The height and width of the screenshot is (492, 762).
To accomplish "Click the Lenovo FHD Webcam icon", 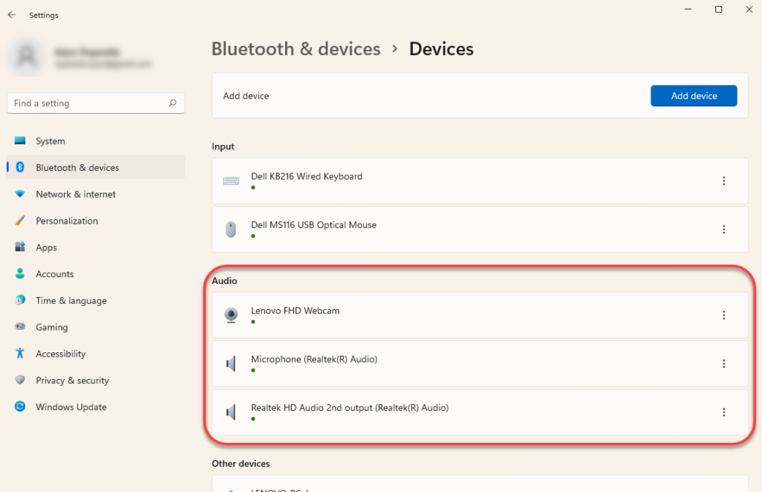I will (231, 315).
